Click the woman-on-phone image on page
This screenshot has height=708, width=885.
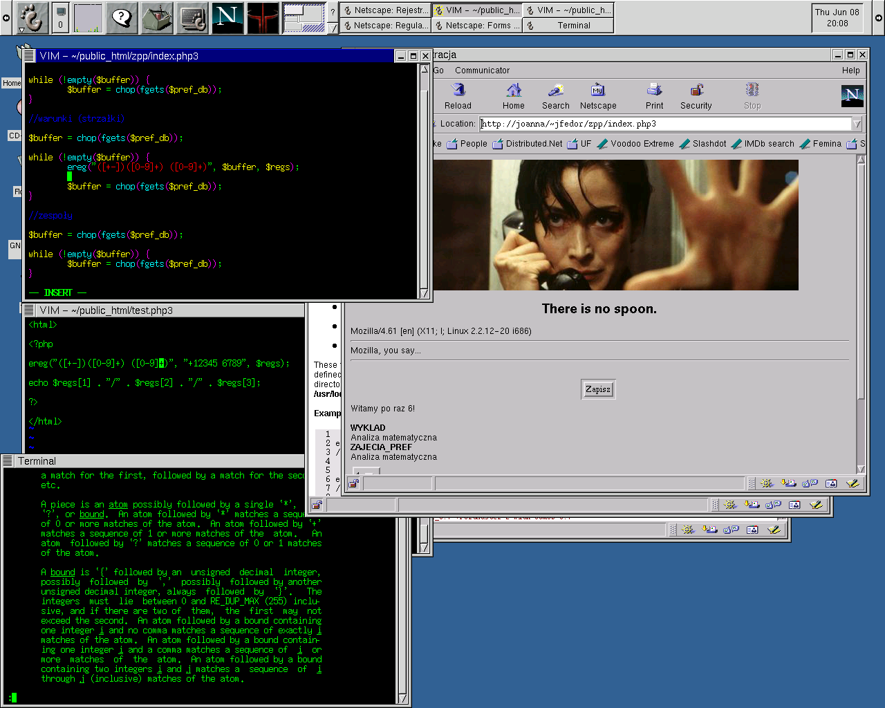(615, 225)
